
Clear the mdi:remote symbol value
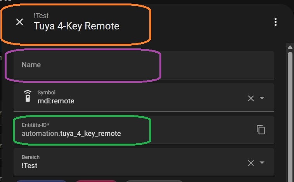(x=251, y=98)
